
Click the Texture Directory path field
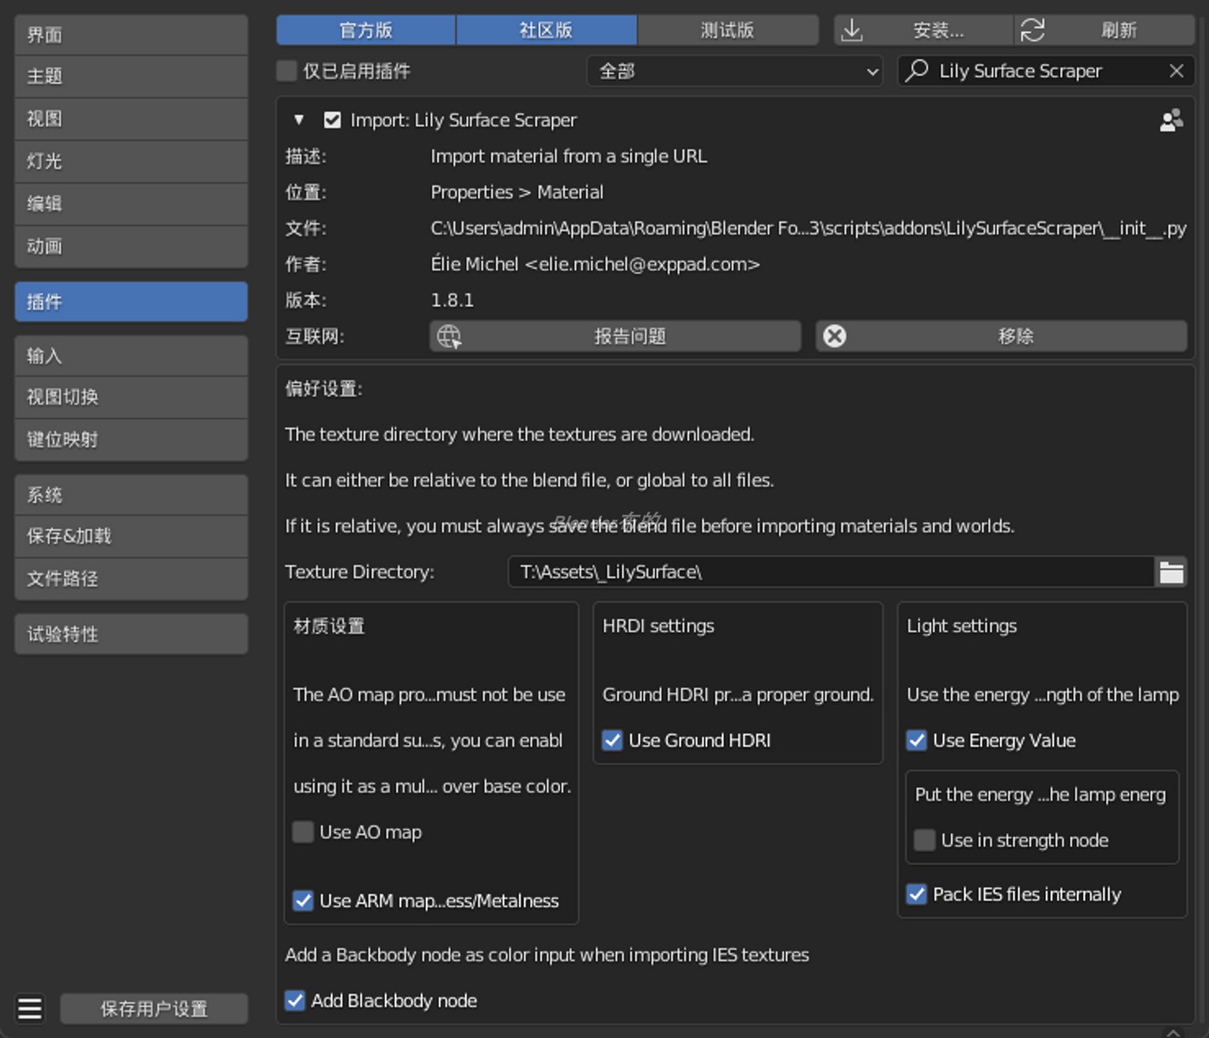click(832, 572)
